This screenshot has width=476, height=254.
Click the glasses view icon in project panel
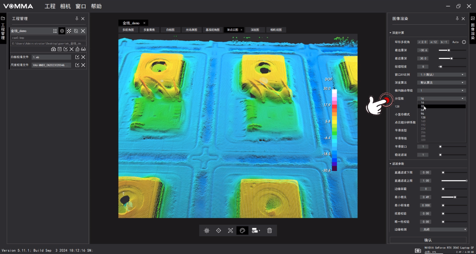pos(83,49)
